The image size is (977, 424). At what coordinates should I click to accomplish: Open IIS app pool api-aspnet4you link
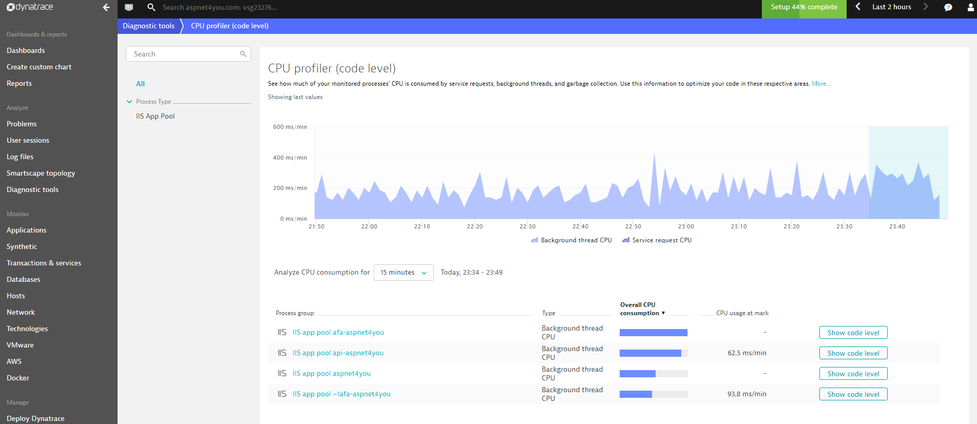click(338, 353)
